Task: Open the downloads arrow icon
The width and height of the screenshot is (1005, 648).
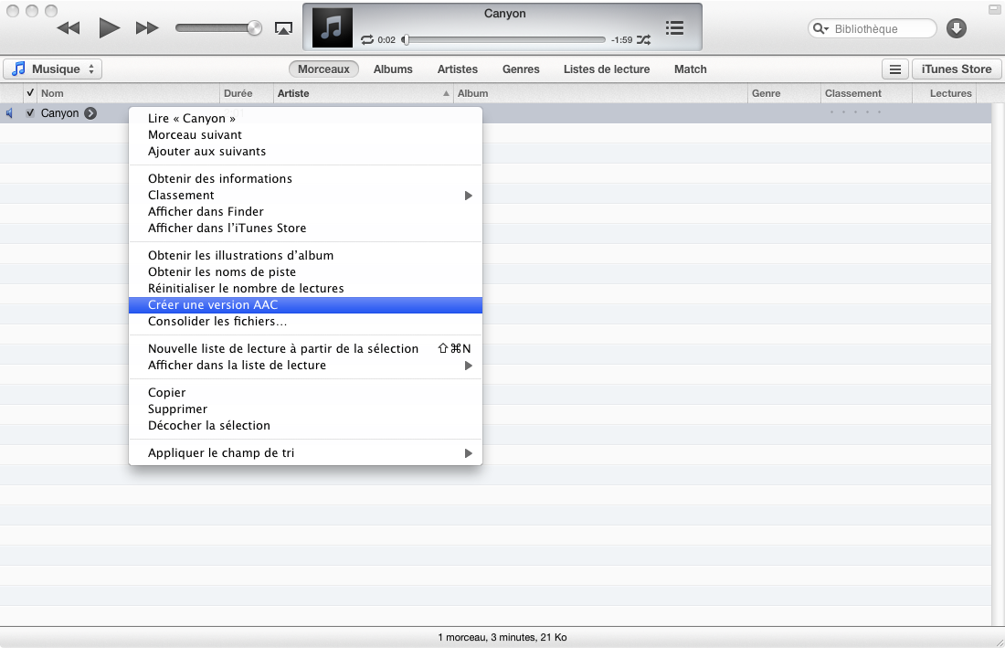Action: point(957,28)
